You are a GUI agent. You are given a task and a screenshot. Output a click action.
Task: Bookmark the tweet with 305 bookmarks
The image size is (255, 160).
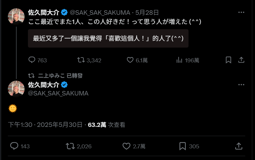183,146
